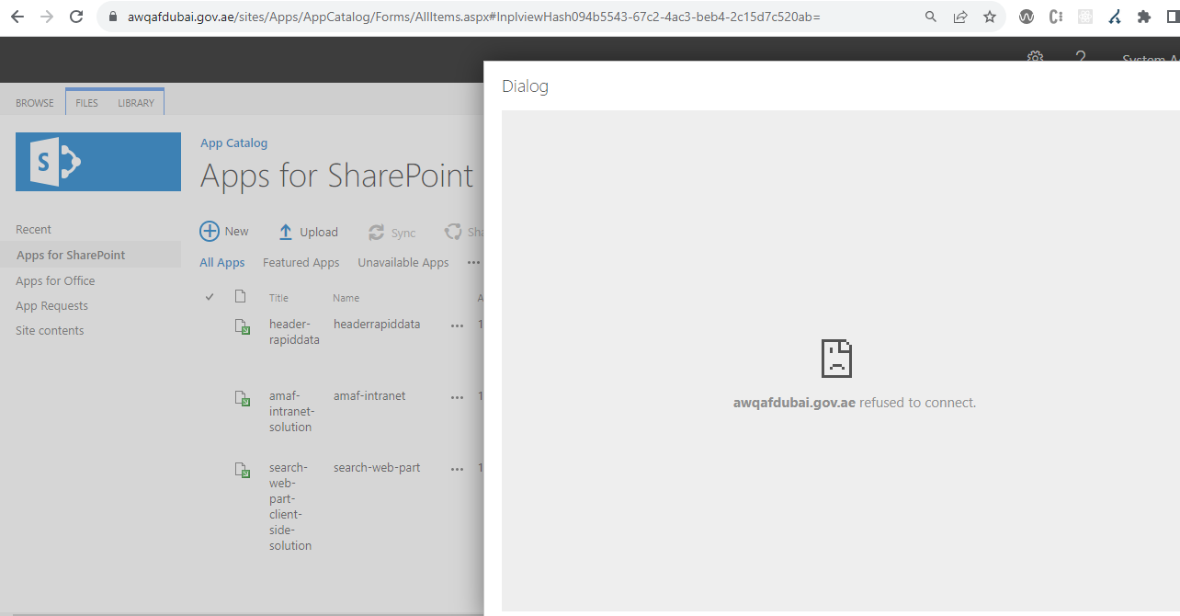Open the search-web-part app link
Image resolution: width=1180 pixels, height=616 pixels.
pos(377,467)
